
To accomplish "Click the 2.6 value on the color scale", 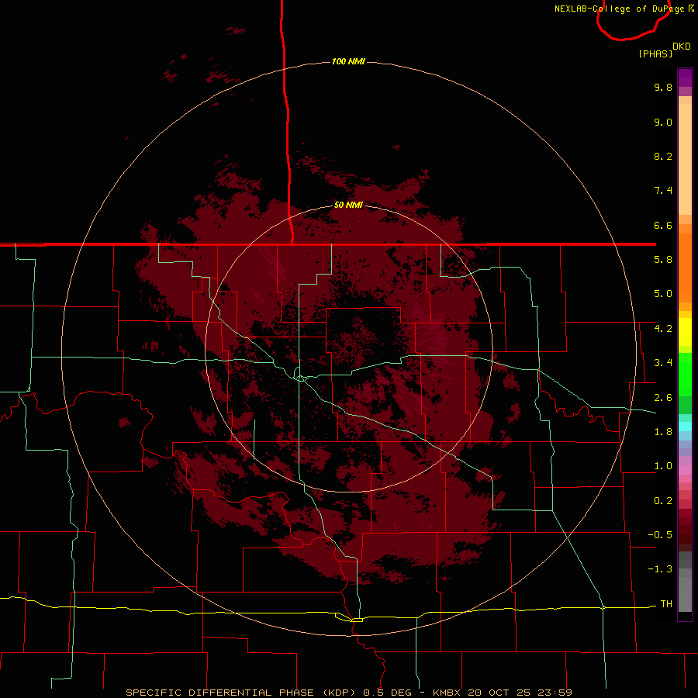I will point(663,398).
